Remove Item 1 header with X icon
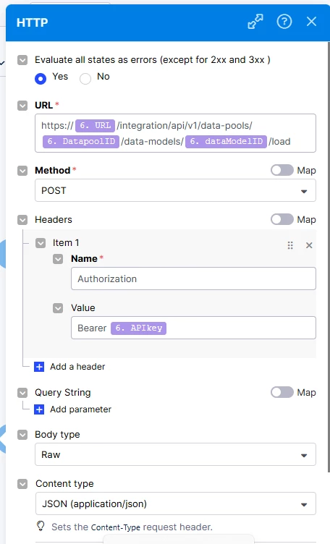This screenshot has width=330, height=544. click(309, 245)
